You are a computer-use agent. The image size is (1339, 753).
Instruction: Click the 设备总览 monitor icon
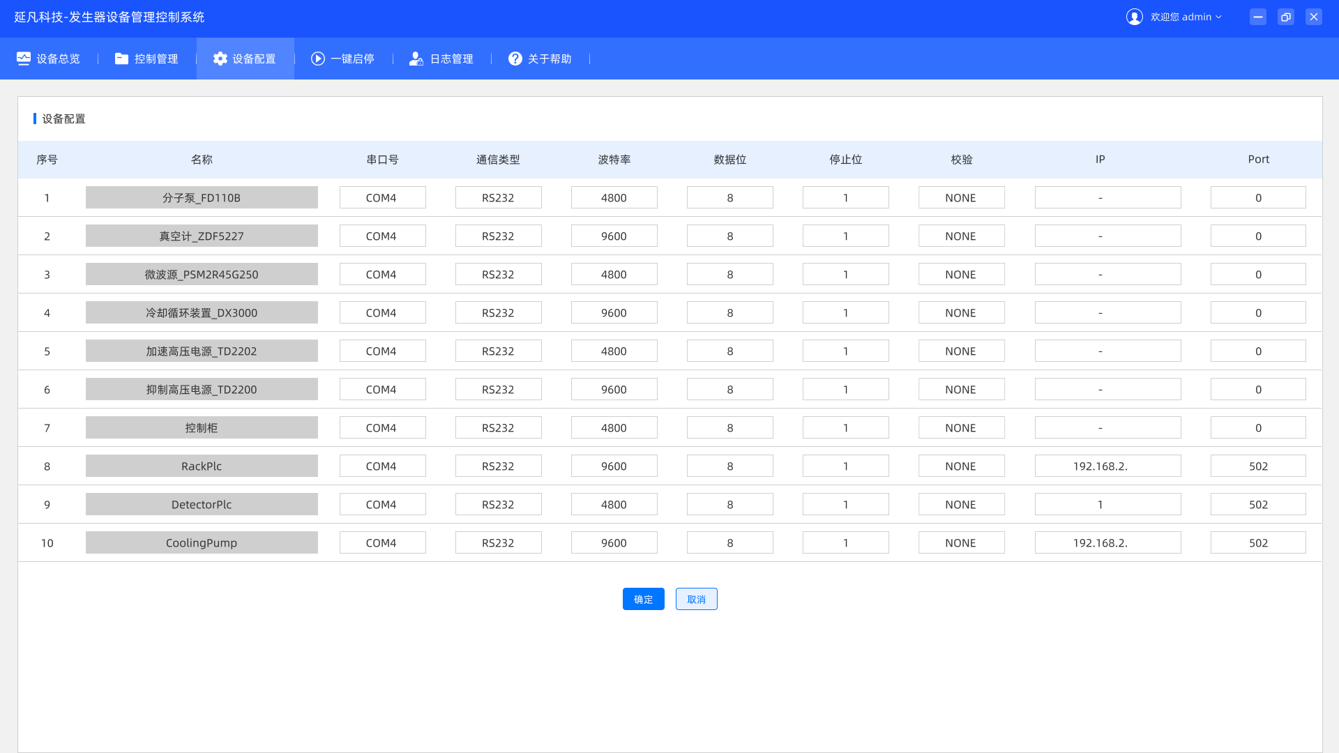(x=24, y=59)
